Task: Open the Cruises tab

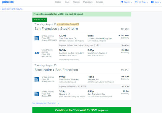Action: click(x=100, y=2)
